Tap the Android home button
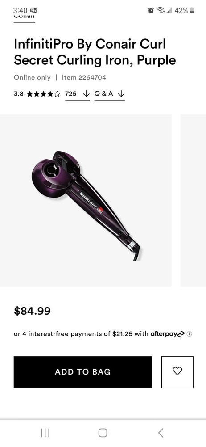Screen dimensions: 206x447 pyautogui.click(x=103, y=433)
